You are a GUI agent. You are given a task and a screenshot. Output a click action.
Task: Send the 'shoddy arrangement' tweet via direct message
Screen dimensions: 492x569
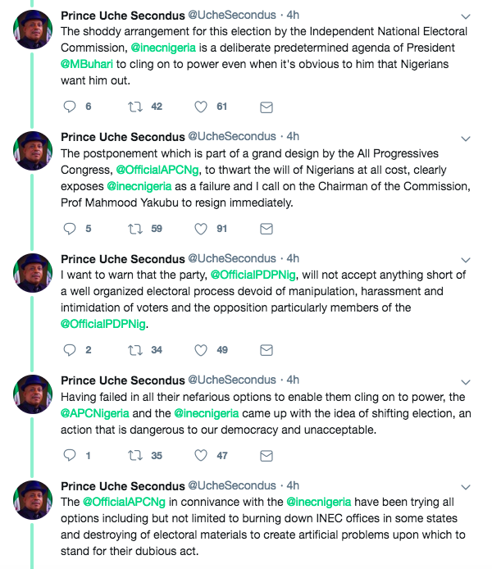266,107
